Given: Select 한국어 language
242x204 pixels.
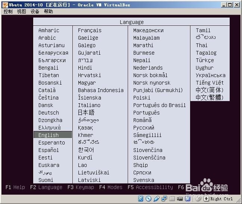Looking at the screenshot, I should [x=86, y=150].
